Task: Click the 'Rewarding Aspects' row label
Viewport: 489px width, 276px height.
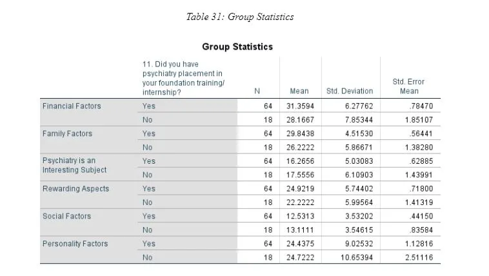Action: point(75,189)
